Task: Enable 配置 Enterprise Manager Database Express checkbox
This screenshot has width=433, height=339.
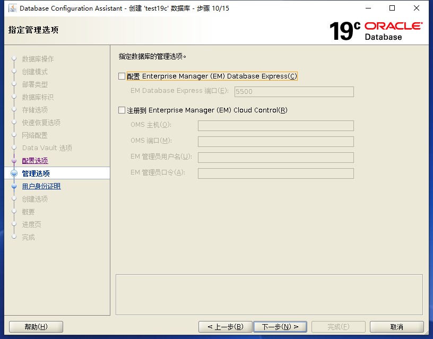Action: 122,76
